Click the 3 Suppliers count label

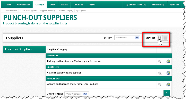[x=14, y=38]
